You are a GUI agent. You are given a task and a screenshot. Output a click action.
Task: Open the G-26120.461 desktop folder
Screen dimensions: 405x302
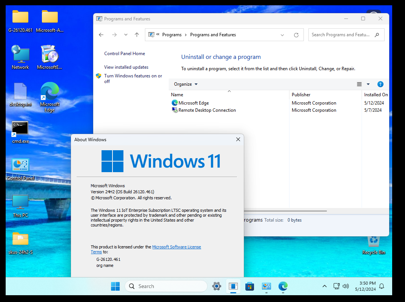point(20,21)
